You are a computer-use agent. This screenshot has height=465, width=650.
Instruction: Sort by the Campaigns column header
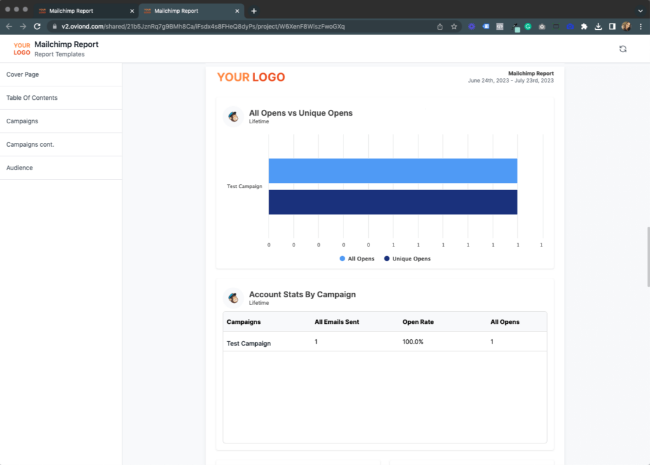244,322
